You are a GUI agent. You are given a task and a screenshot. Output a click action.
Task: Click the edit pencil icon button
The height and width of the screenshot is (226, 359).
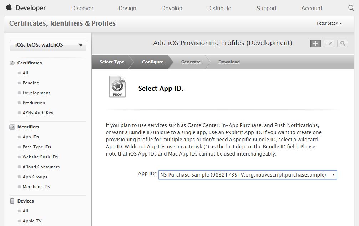click(x=329, y=43)
